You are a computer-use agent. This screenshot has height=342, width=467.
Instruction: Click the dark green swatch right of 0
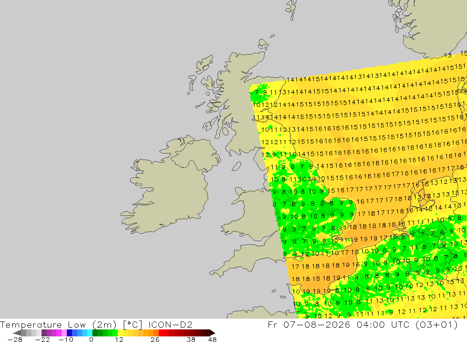(x=95, y=333)
